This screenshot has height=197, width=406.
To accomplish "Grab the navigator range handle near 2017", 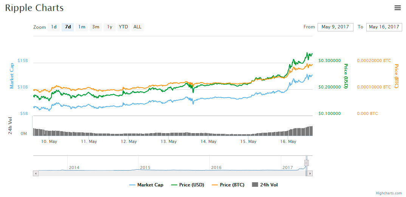I will [x=306, y=163].
